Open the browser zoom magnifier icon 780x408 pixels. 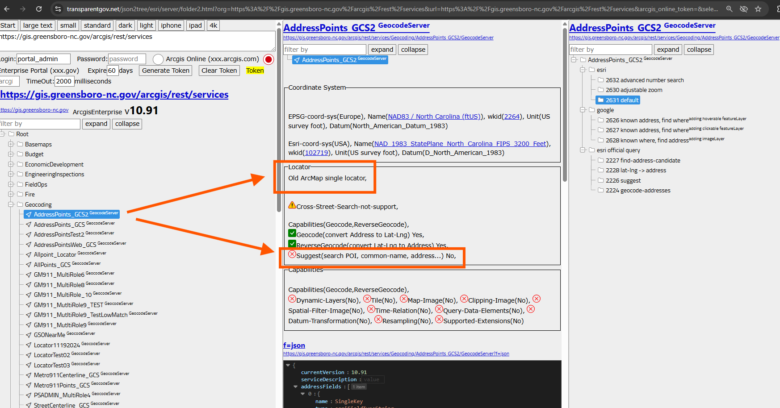[x=729, y=9]
